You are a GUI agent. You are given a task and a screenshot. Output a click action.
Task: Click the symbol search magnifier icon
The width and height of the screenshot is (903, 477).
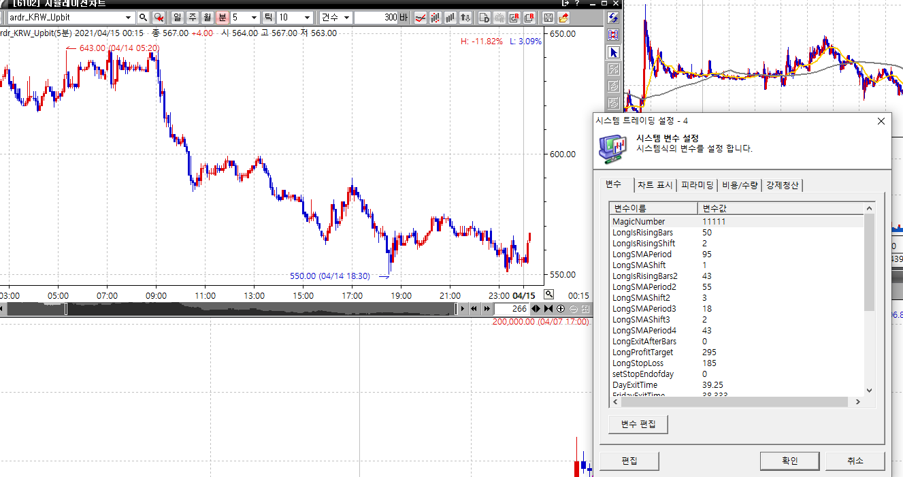tap(143, 18)
